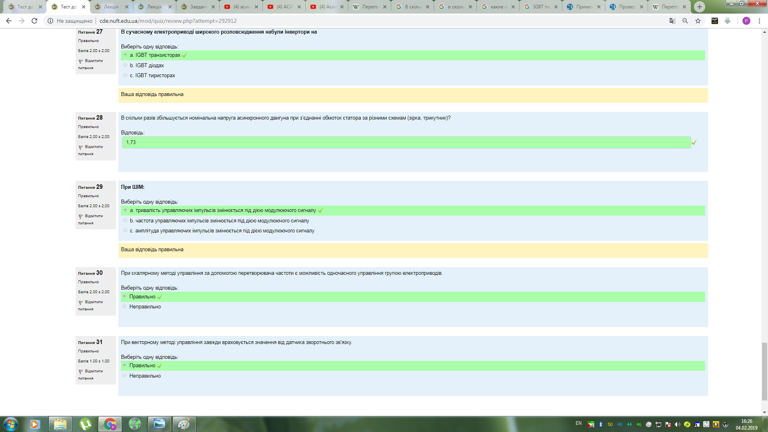The image size is (768, 432).
Task: Click the zoom magnifier icon in the address bar
Action: point(685,21)
